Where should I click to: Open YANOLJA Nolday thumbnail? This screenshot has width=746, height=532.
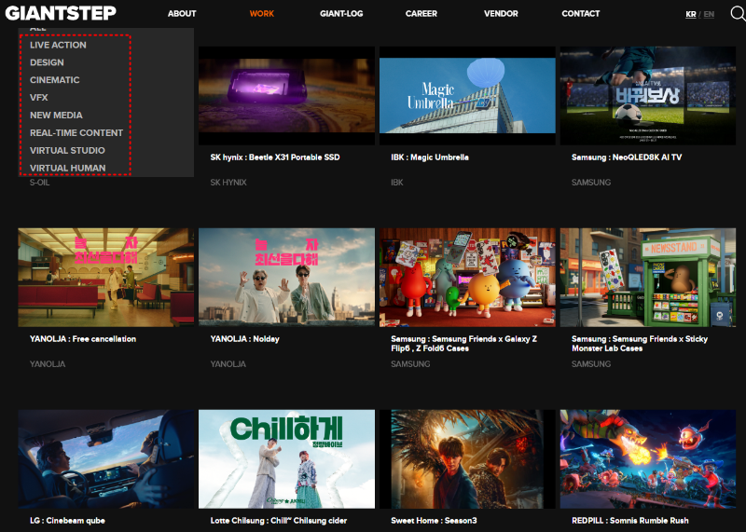point(286,277)
